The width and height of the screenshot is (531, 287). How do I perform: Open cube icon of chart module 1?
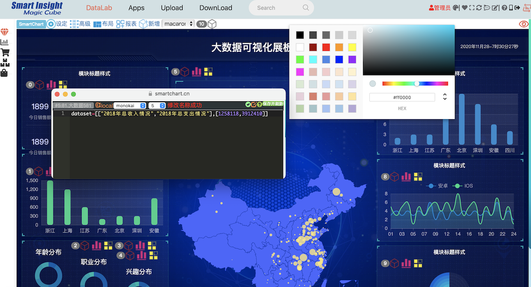click(x=38, y=171)
